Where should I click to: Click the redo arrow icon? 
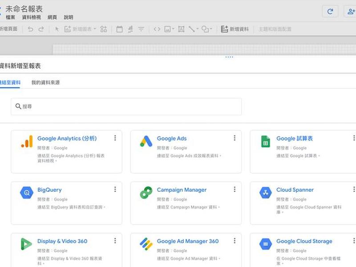[x=41, y=29]
